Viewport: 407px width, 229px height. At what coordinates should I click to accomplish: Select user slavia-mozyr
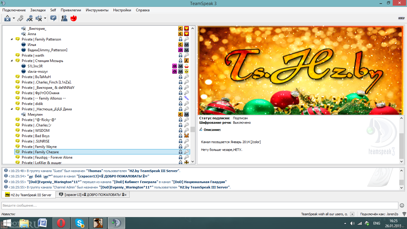pos(38,72)
